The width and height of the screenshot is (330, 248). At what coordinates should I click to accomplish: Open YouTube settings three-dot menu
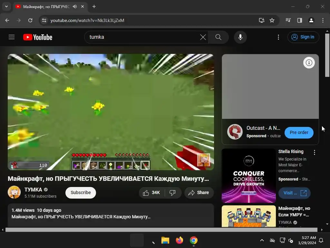[278, 37]
